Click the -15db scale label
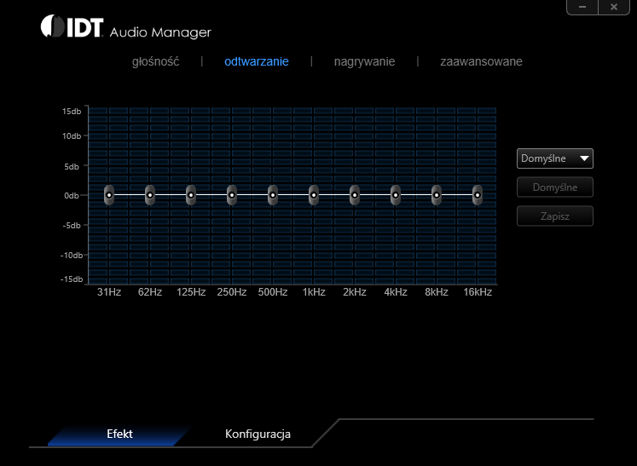Image resolution: width=637 pixels, height=466 pixels. pyautogui.click(x=72, y=279)
